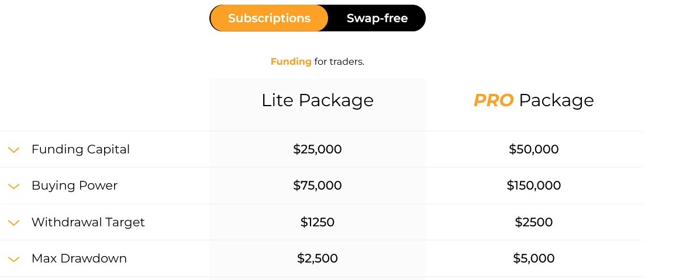The image size is (693, 280).
Task: Select the Lite Package column header
Action: [318, 100]
